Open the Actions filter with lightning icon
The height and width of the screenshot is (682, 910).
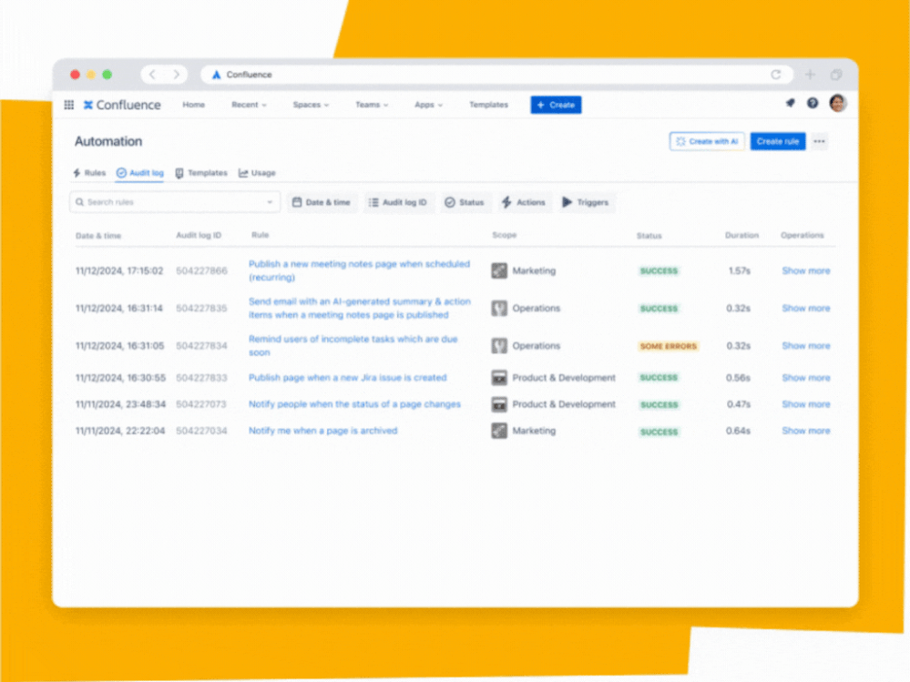524,202
